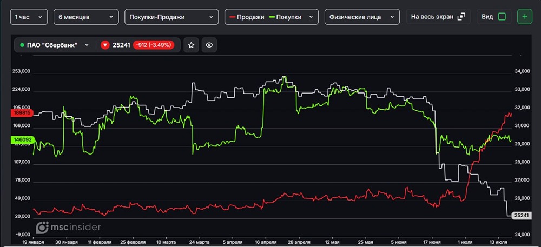Click the red down-arrow price indicator
The image size is (541, 247).
pyautogui.click(x=105, y=45)
